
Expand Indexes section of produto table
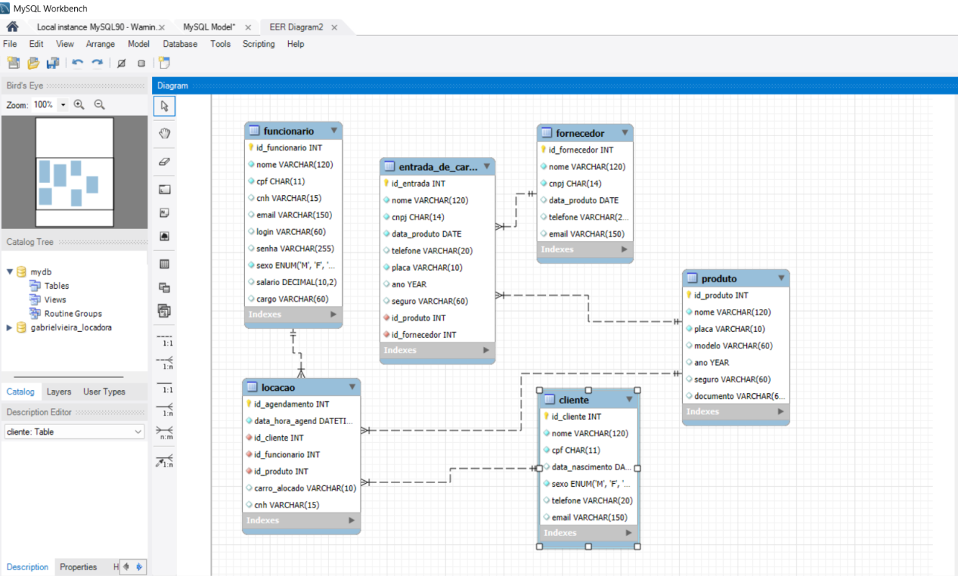780,412
